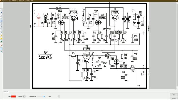Click the greyed icon right of shadow checkbox
The height and width of the screenshot is (100, 178).
pos(59,96)
